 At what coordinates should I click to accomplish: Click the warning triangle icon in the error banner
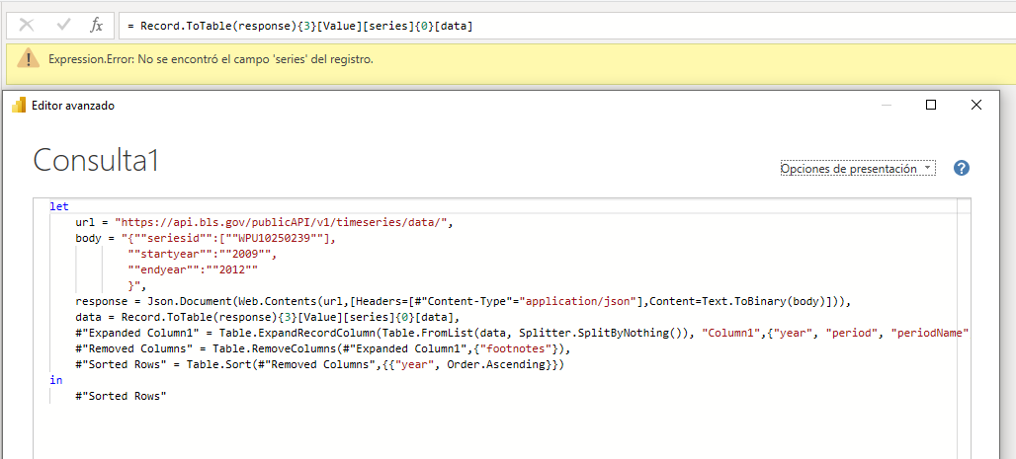pyautogui.click(x=29, y=58)
